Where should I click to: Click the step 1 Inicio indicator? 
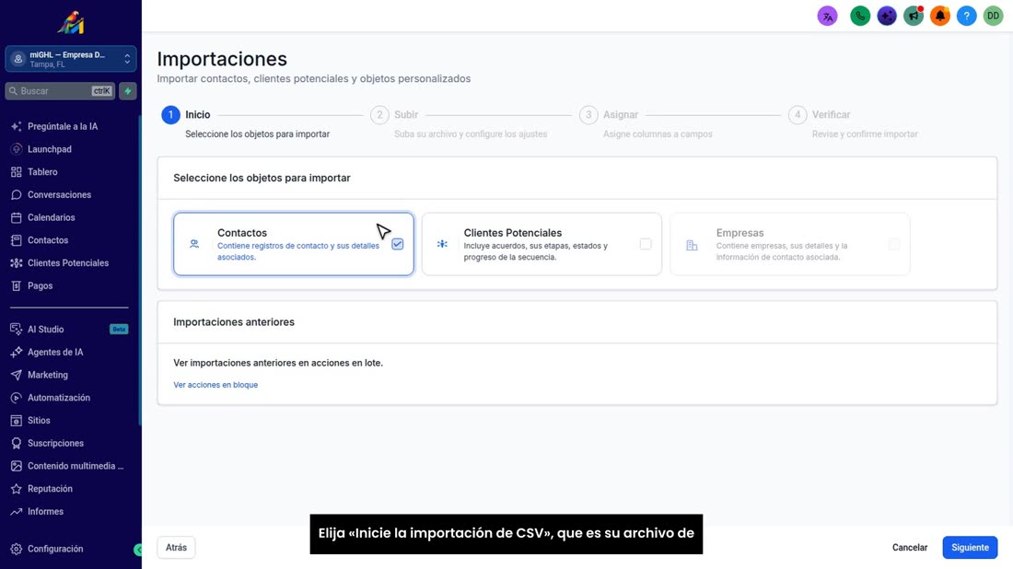tap(170, 115)
